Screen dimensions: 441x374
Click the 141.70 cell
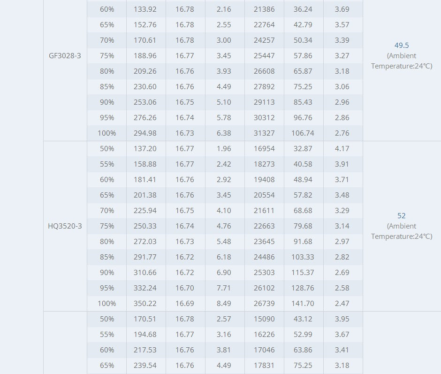pos(304,304)
